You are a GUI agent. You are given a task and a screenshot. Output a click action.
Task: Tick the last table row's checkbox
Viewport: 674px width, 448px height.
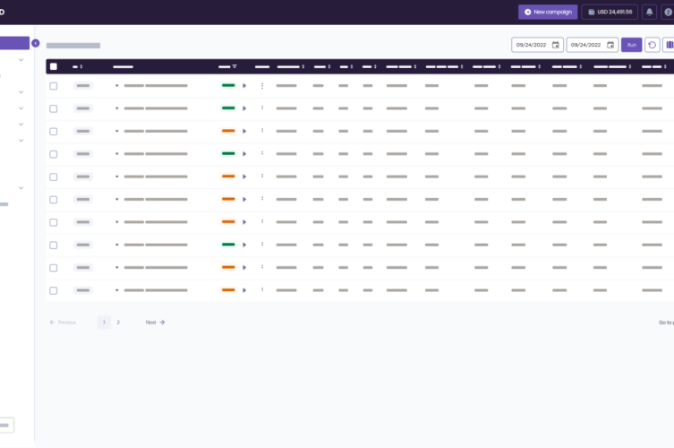[x=54, y=290]
